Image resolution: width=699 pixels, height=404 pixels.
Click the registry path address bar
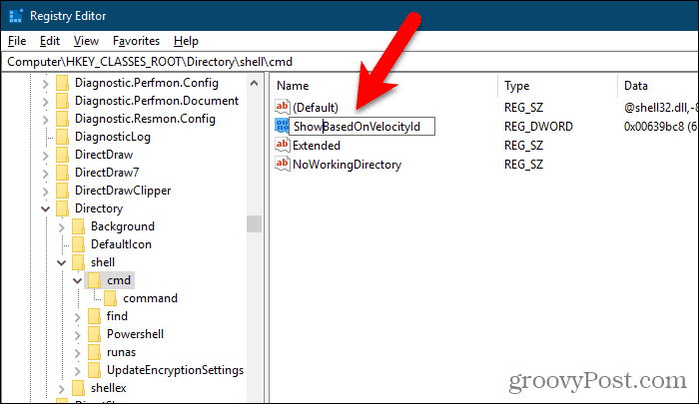point(349,62)
